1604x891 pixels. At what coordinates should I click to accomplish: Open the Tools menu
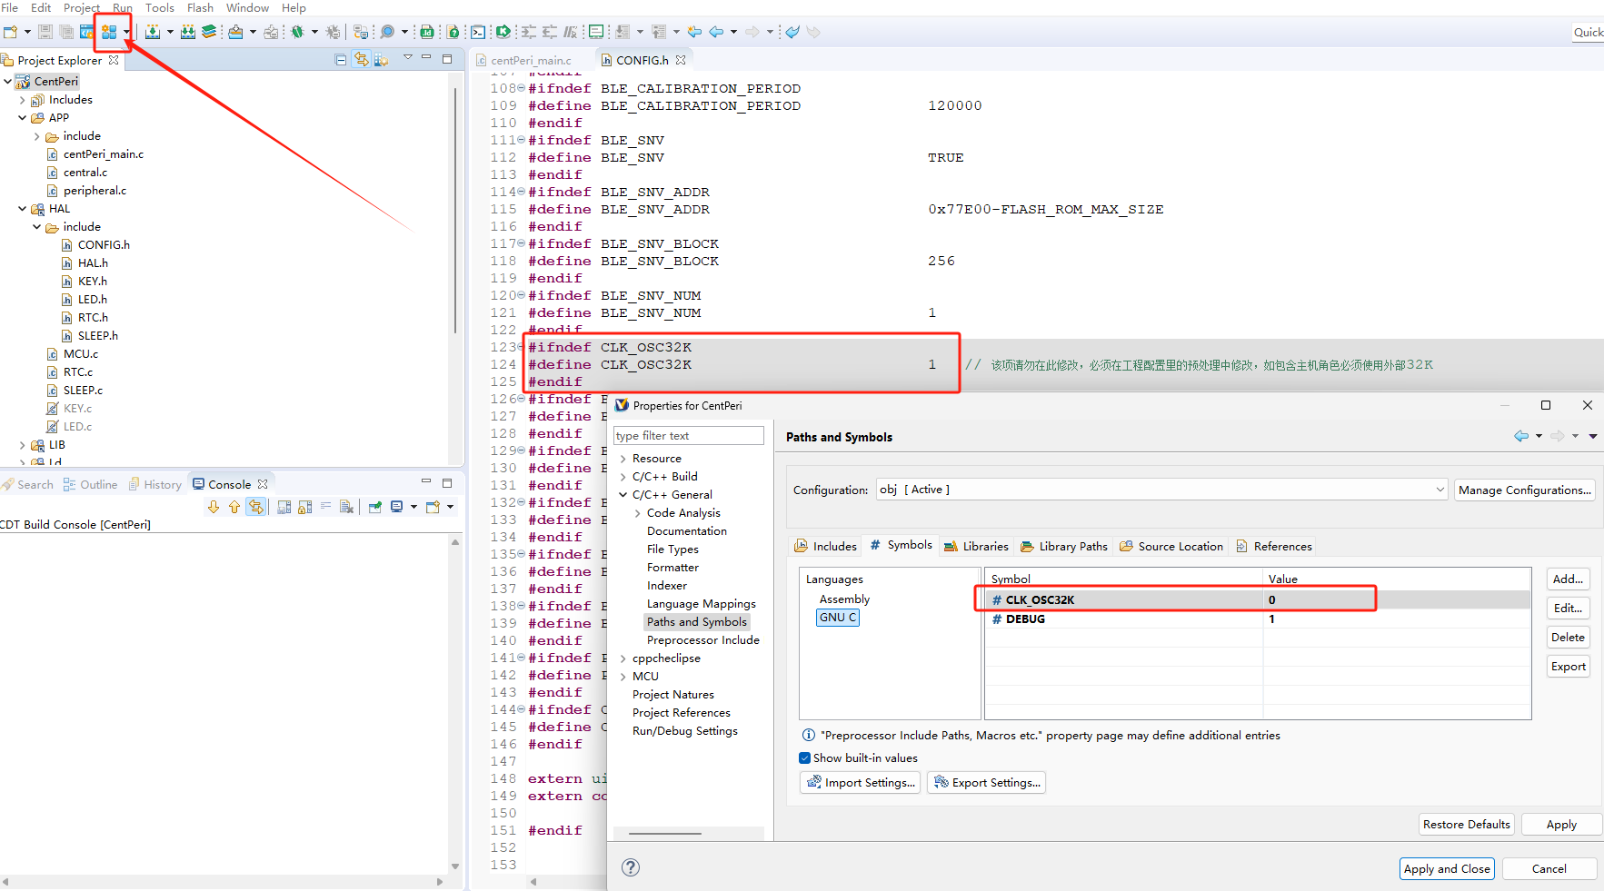pos(160,7)
